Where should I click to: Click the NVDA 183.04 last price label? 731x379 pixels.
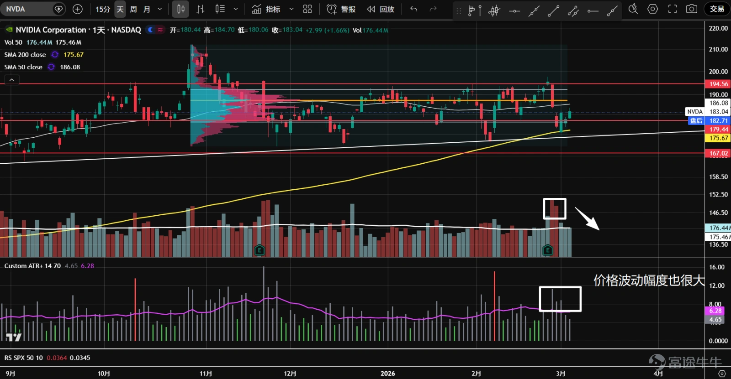point(708,112)
